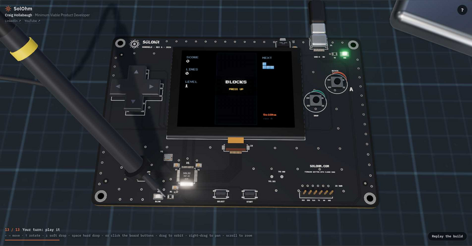Tap the START button on the board
Screen dimensions: 472x246
point(249,194)
